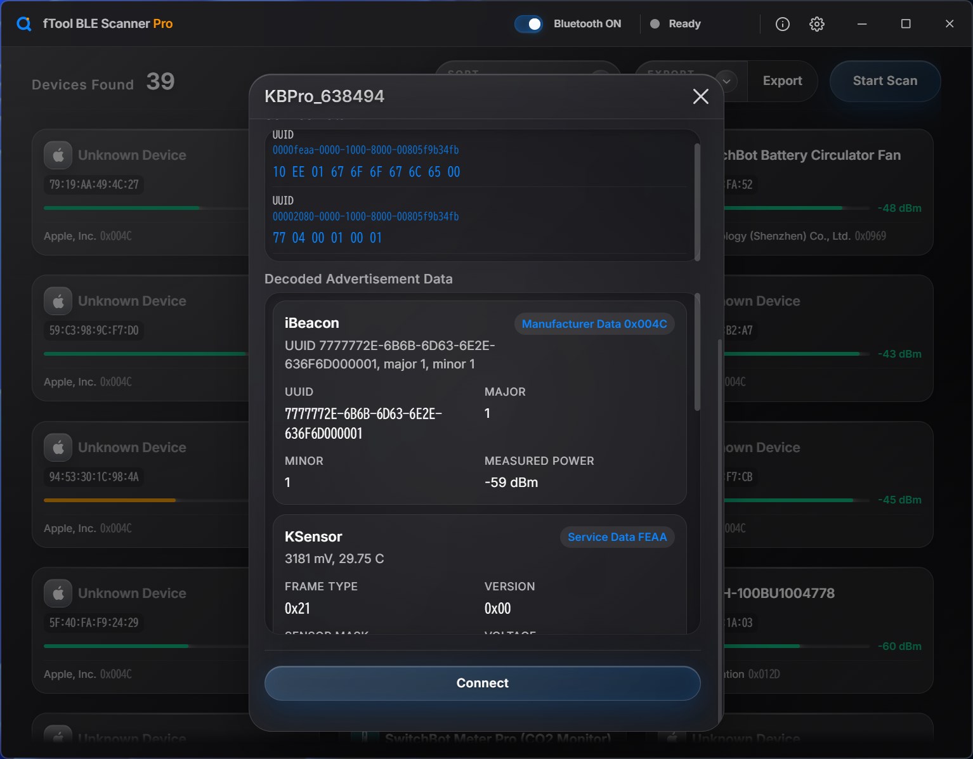Expand the export format dropdown arrow
Viewport: 973px width, 759px height.
click(727, 81)
